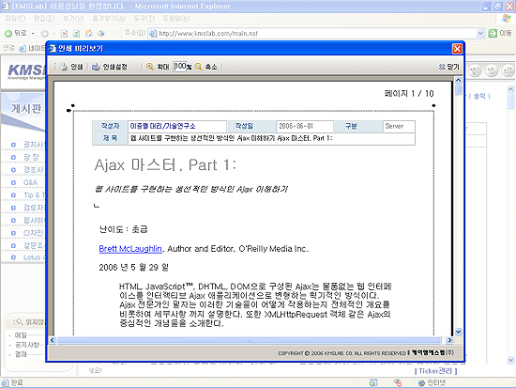Open the 보기(V) menu
Image resolution: width=516 pixels, height=388 pixels.
pyautogui.click(x=73, y=19)
